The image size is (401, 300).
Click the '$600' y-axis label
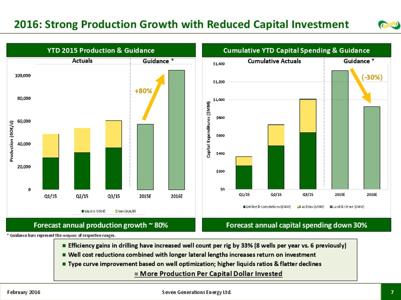(x=221, y=135)
